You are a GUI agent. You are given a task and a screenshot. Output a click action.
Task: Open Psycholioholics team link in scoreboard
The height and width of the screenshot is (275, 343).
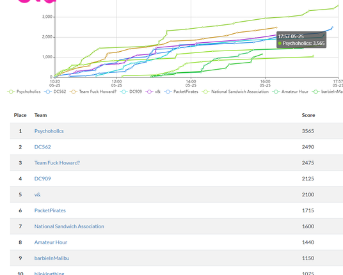pyautogui.click(x=49, y=131)
